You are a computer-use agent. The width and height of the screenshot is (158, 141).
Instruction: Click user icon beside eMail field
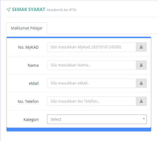coord(141,83)
